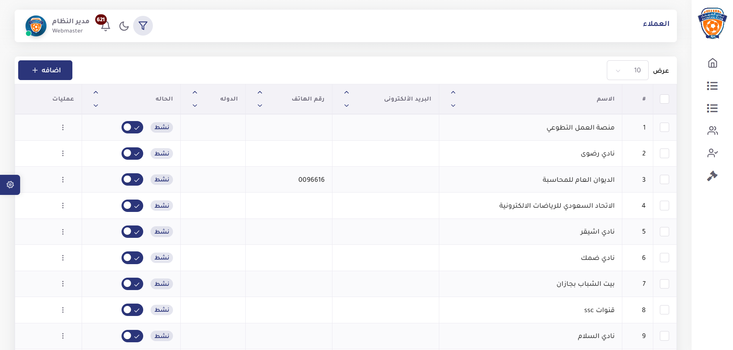Open the floating settings gear panel
The image size is (733, 350).
tap(10, 185)
